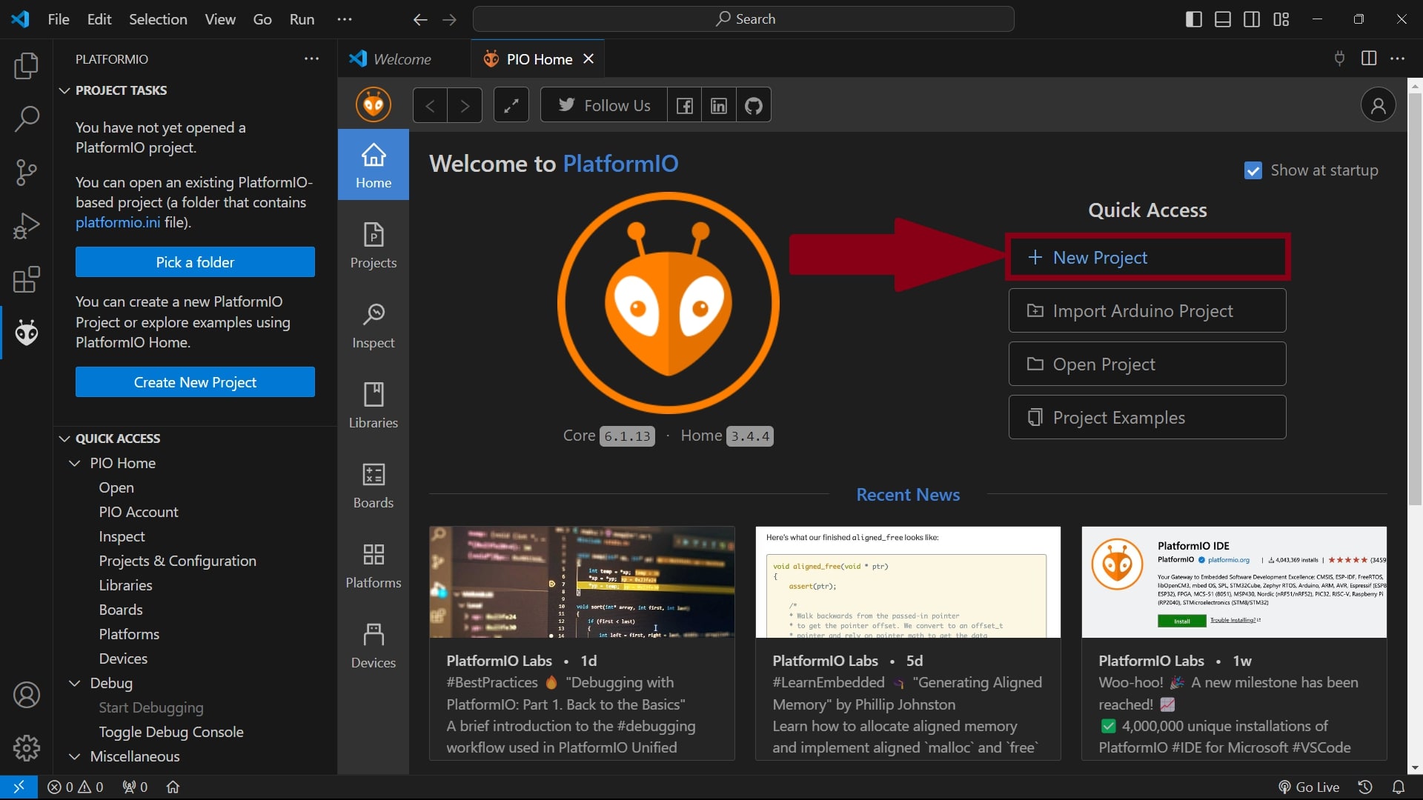The height and width of the screenshot is (800, 1423).
Task: Toggle the primary side bar layout button
Action: tap(1193, 19)
